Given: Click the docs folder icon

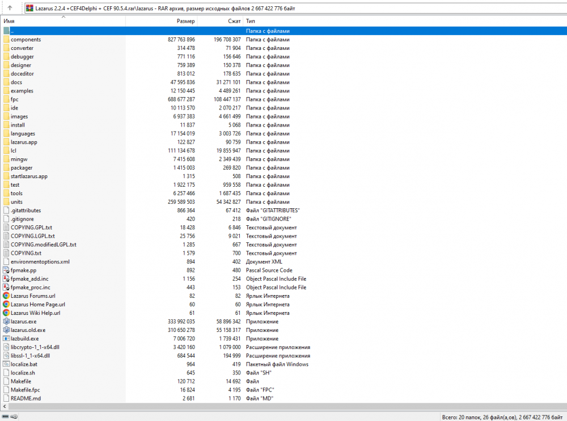Looking at the screenshot, I should [6, 82].
